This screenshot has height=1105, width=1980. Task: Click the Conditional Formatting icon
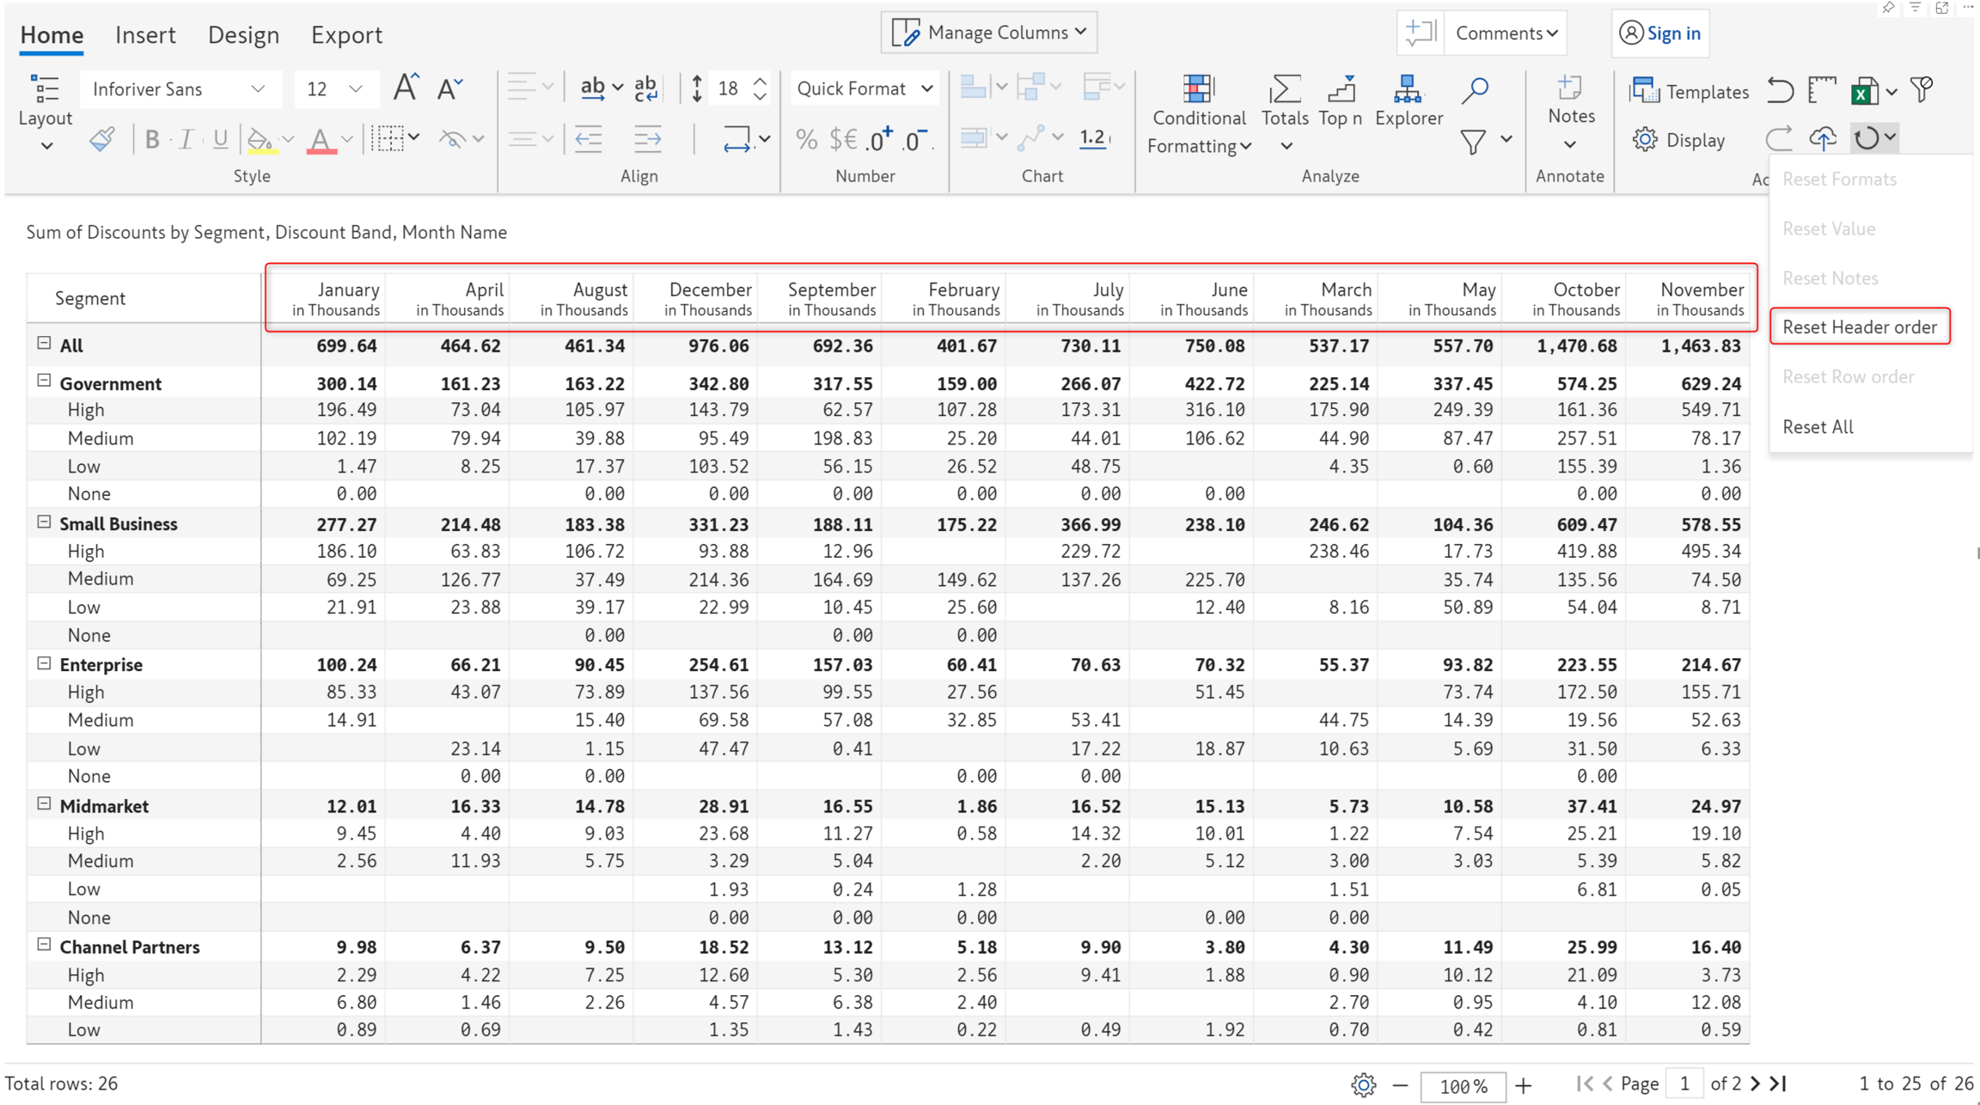(x=1197, y=89)
